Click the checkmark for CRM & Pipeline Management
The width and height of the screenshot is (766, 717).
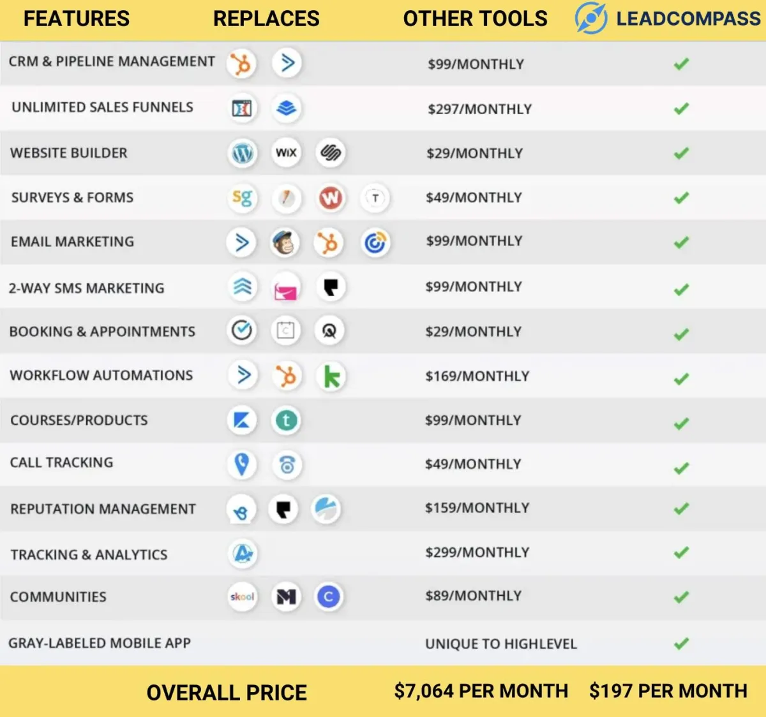tap(682, 64)
